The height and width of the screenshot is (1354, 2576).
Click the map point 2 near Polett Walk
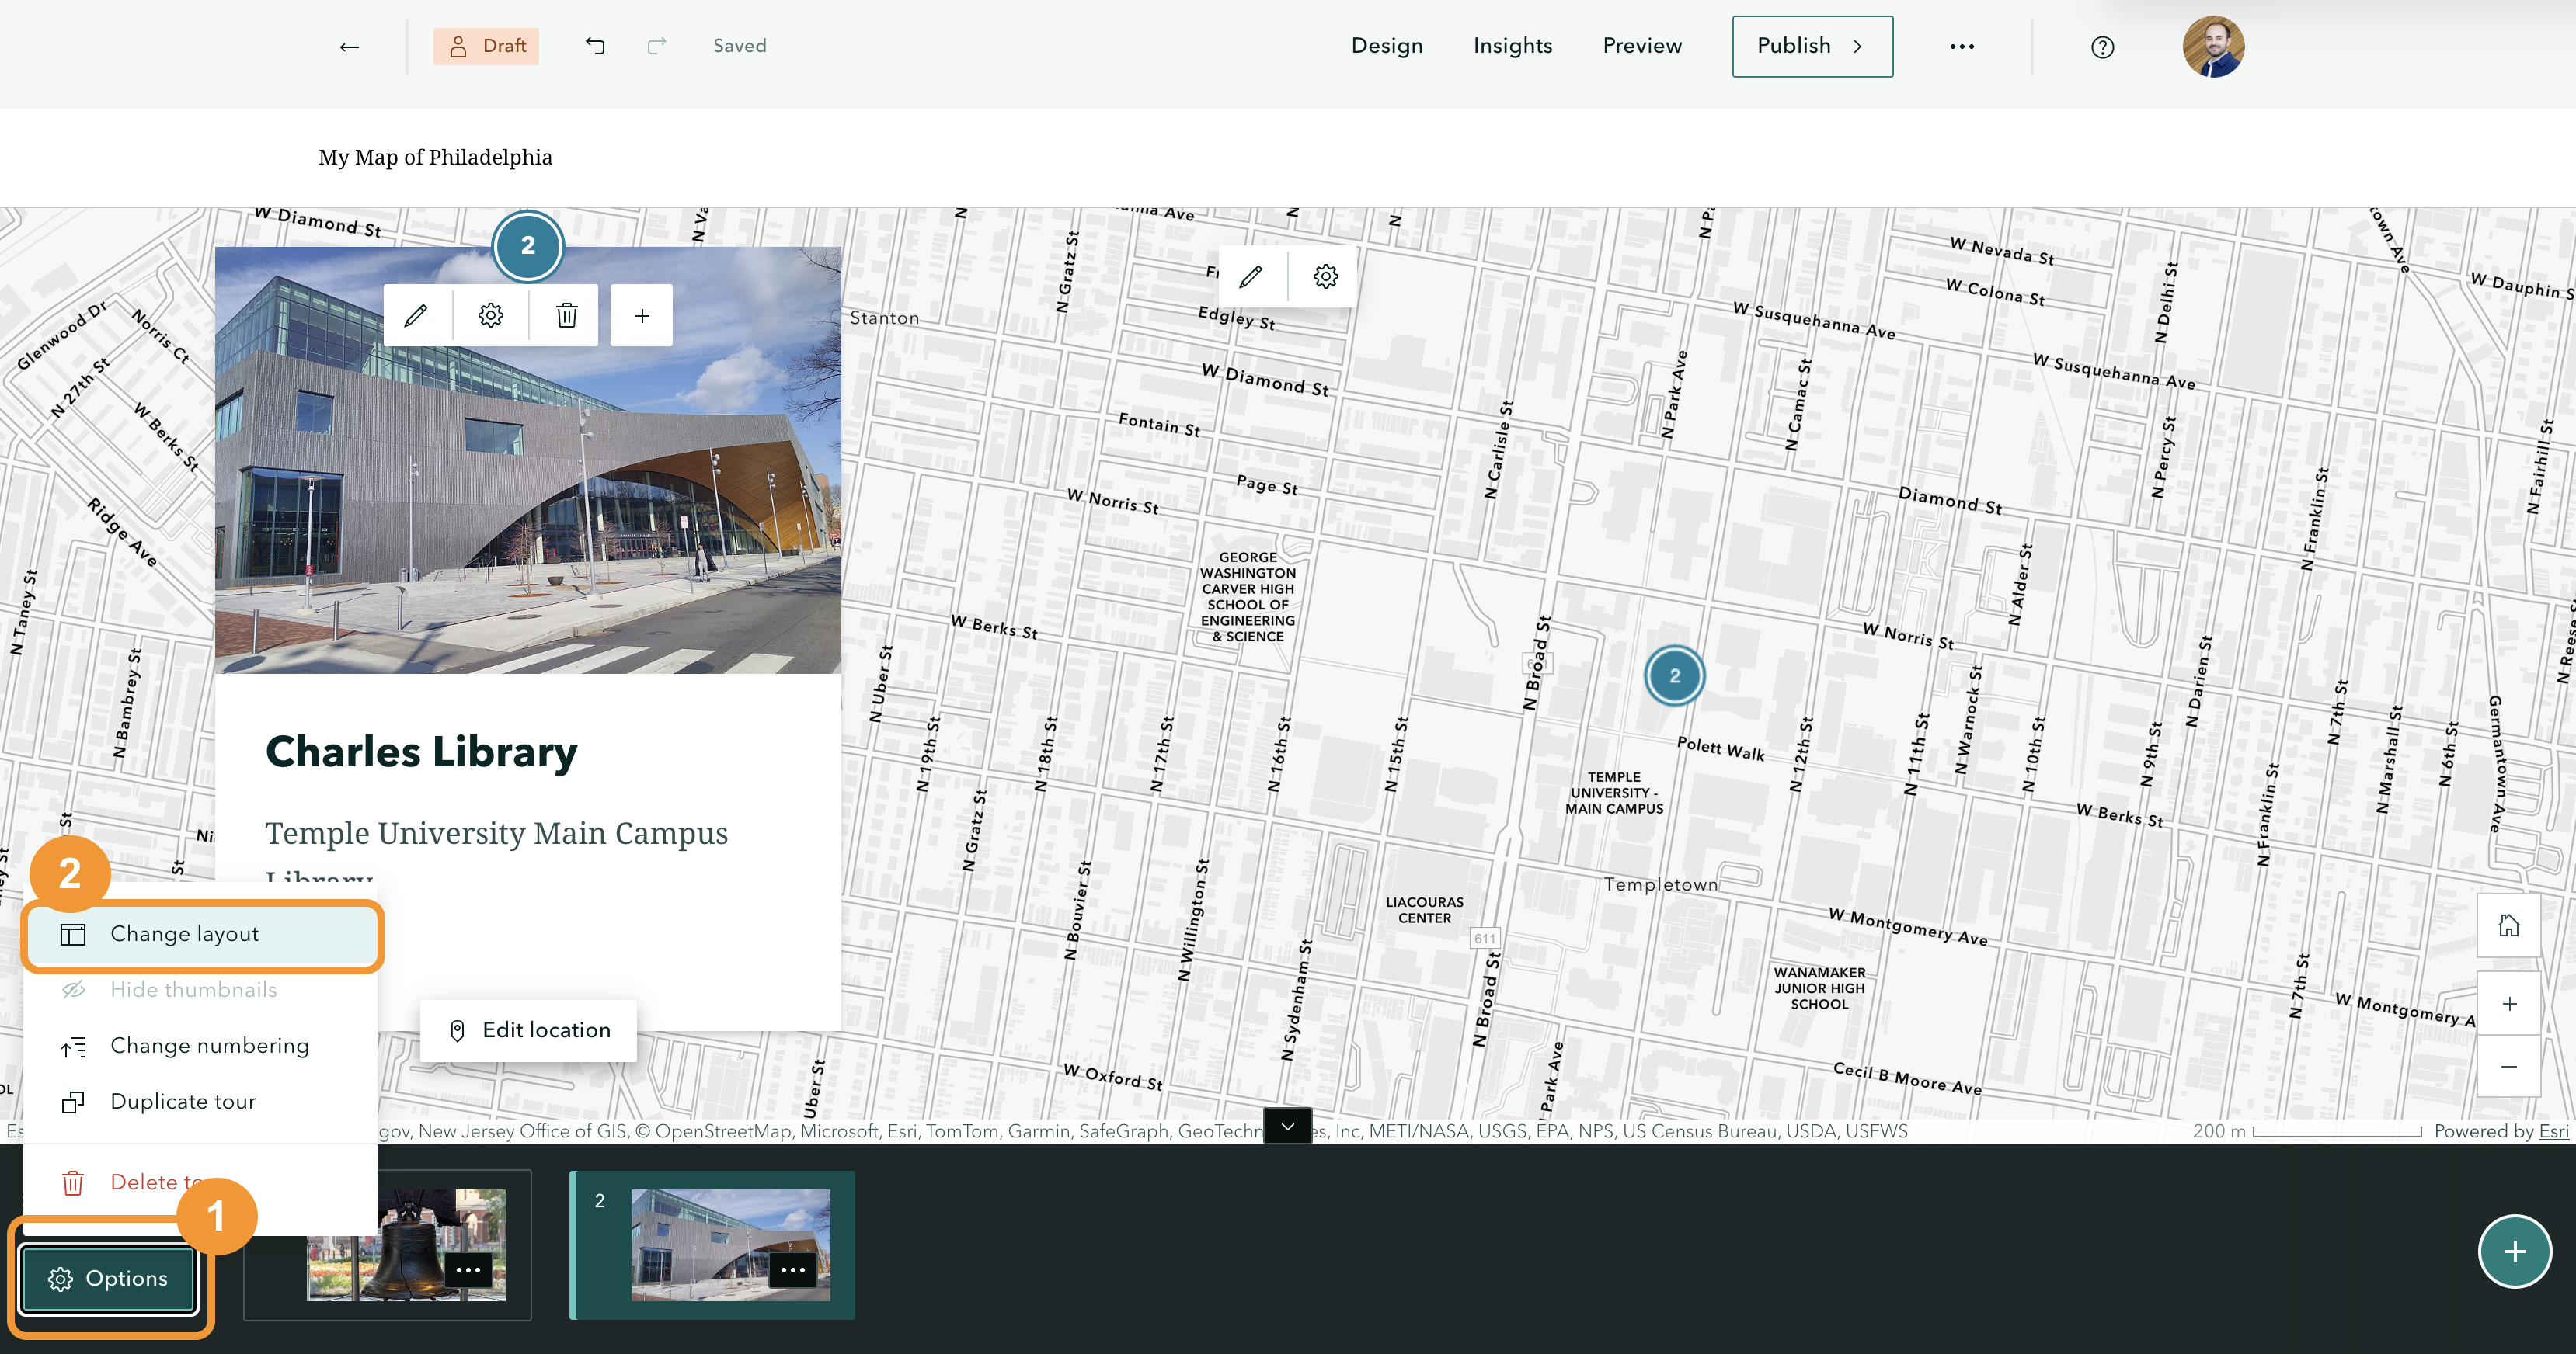click(1674, 675)
